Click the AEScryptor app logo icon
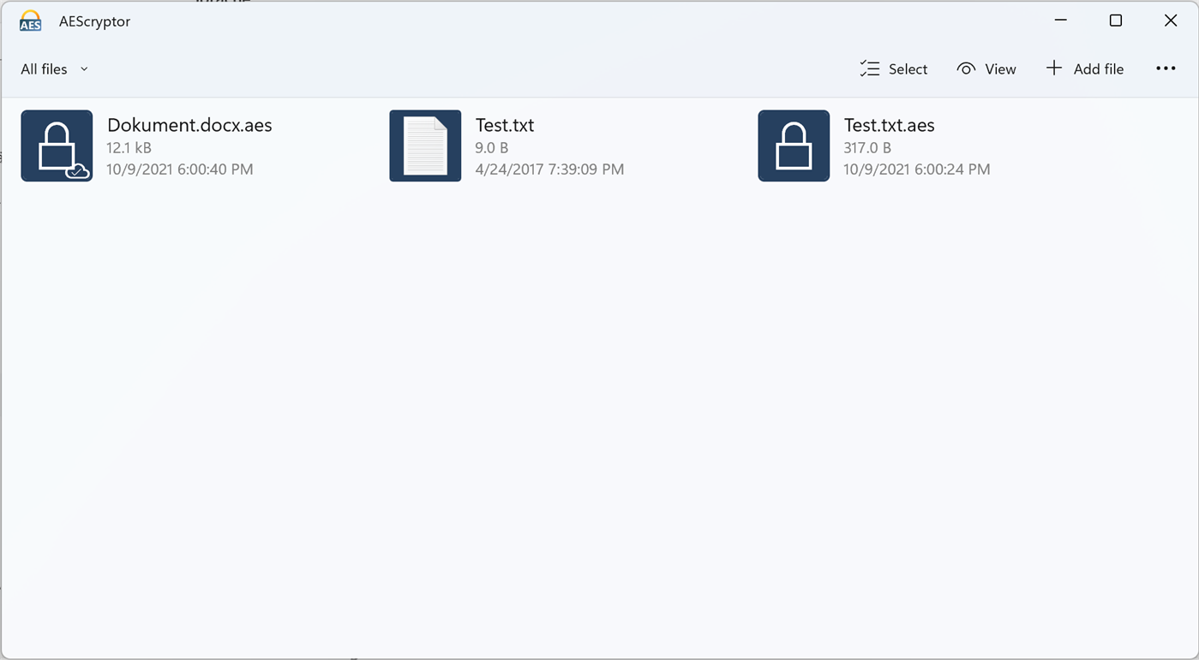Image resolution: width=1199 pixels, height=660 pixels. 30,21
